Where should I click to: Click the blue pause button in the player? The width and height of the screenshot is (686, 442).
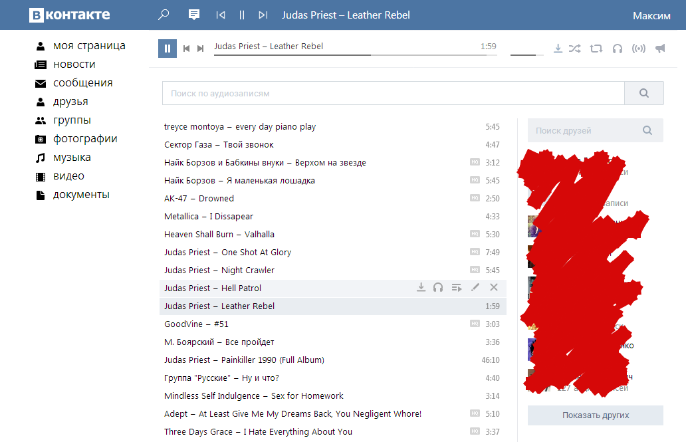(167, 49)
